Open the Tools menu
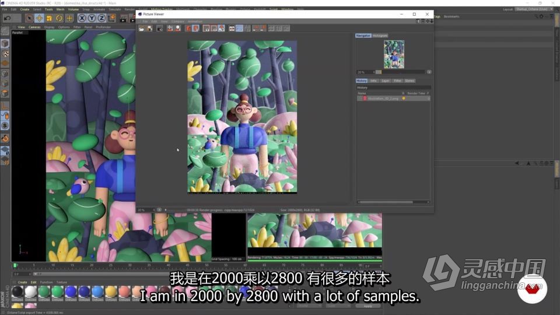Image resolution: width=560 pixels, height=315 pixels. [x=49, y=9]
